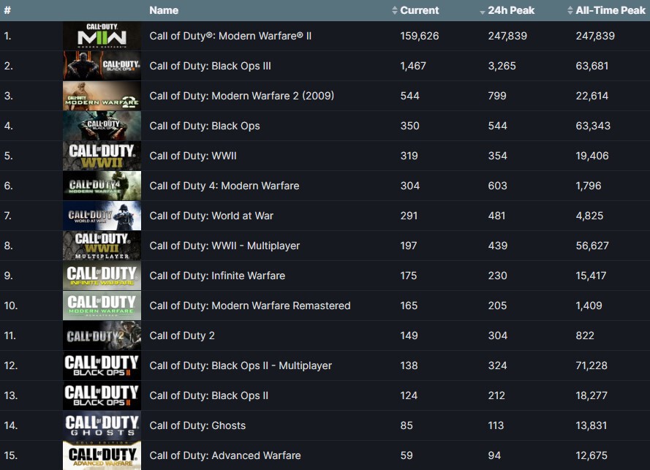
Task: Click the sort arrows beside Current
Action: point(393,10)
